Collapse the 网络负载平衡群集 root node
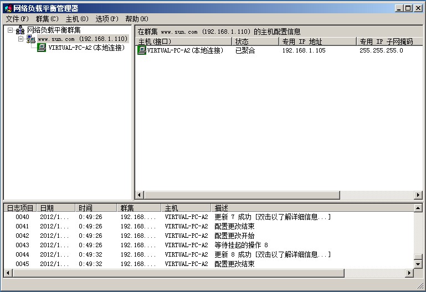This screenshot has width=426, height=292. [10, 30]
